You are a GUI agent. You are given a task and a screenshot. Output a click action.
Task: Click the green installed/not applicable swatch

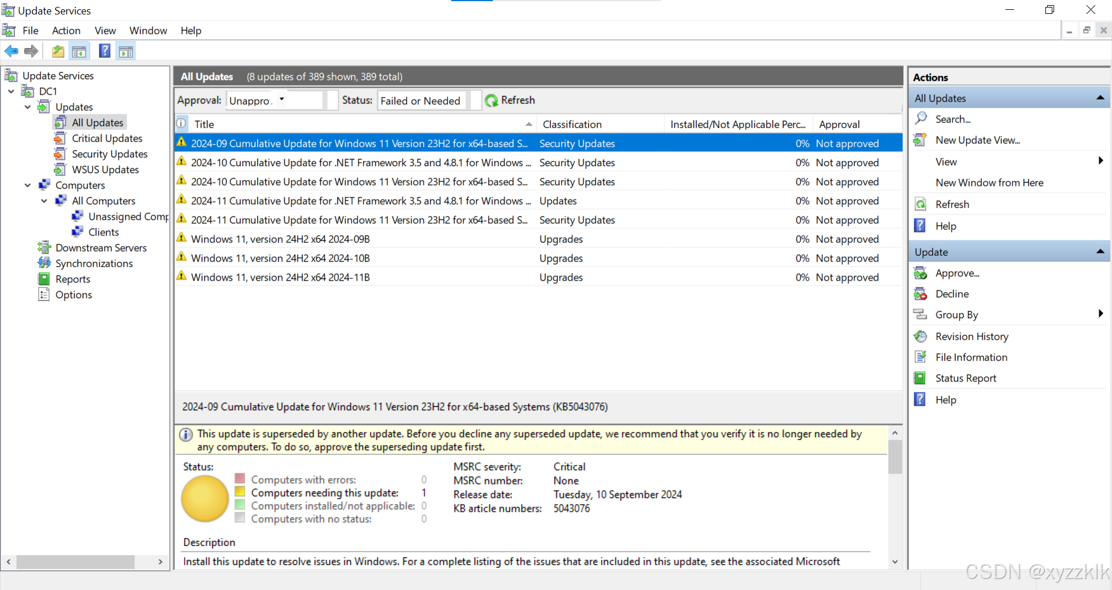240,504
